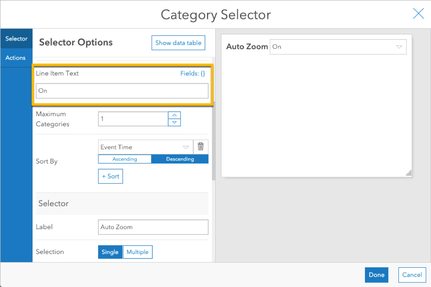
Task: Add another sort with + Sort
Action: point(111,176)
